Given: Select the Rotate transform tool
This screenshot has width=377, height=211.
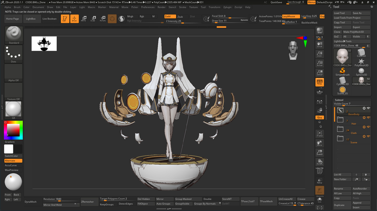Looking at the screenshot, I should (x=103, y=19).
